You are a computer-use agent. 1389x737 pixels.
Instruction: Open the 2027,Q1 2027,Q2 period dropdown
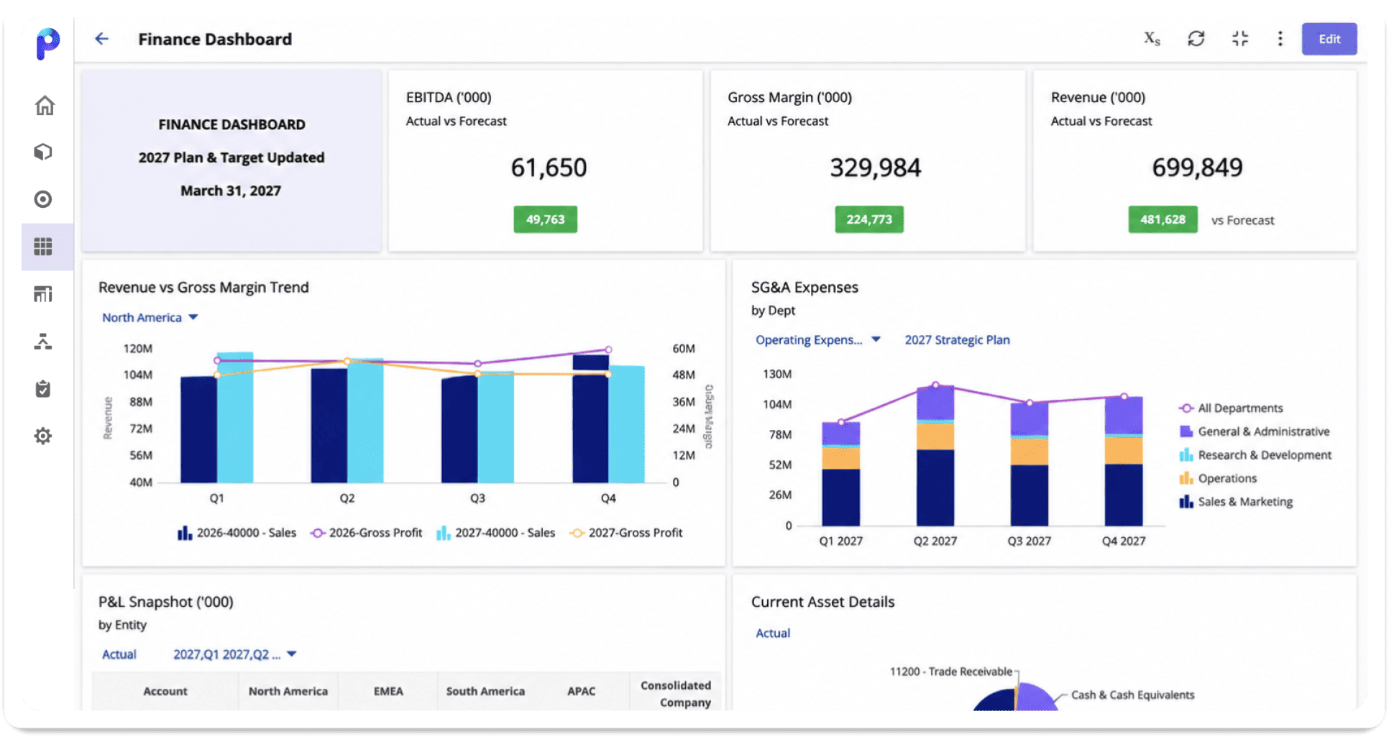tap(235, 654)
